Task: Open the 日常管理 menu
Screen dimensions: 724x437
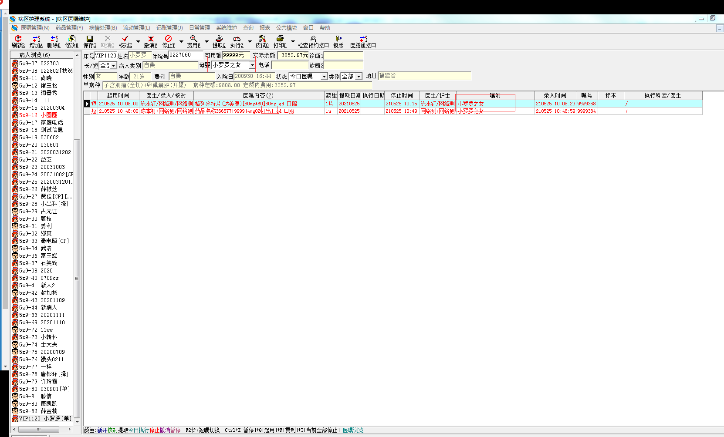Action: click(x=200, y=28)
